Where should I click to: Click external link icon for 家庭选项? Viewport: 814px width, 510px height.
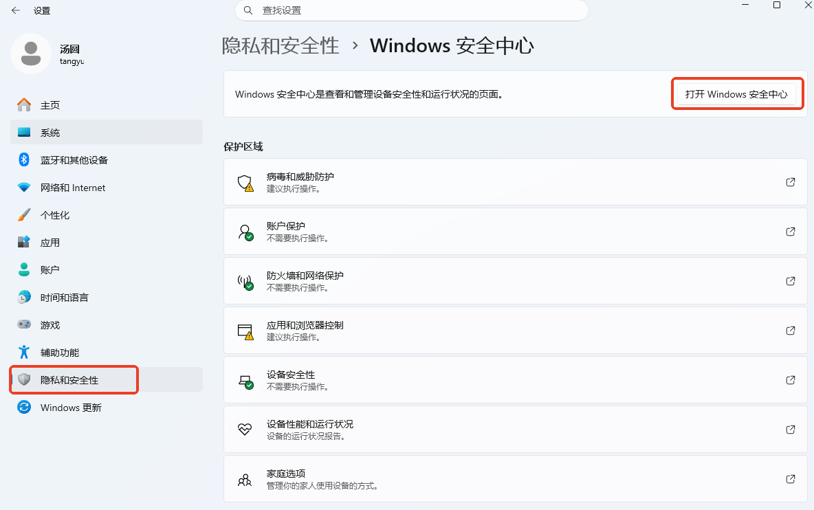(790, 479)
